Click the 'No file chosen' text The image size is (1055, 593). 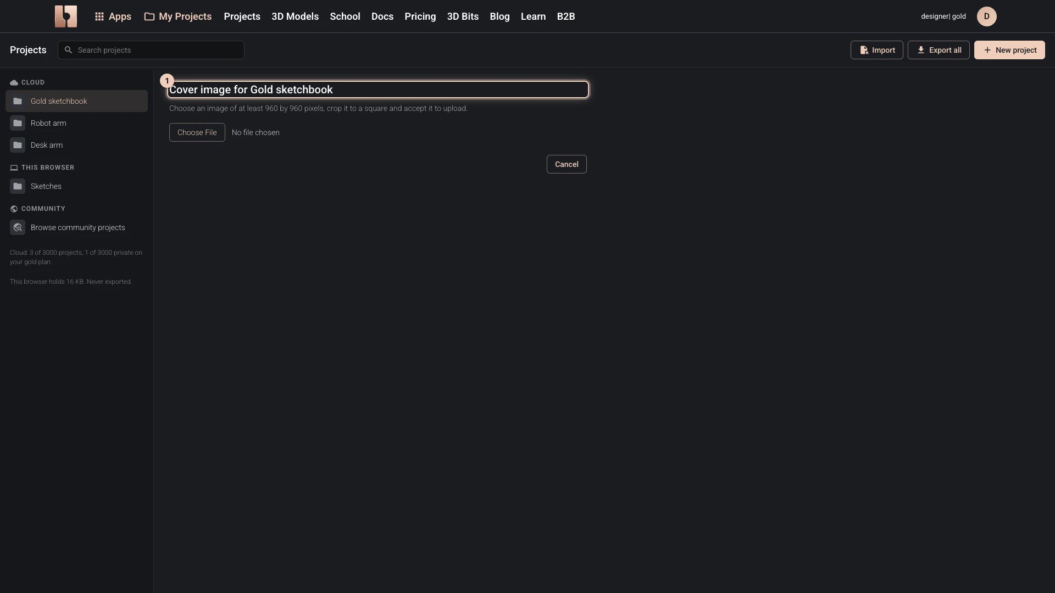256,132
